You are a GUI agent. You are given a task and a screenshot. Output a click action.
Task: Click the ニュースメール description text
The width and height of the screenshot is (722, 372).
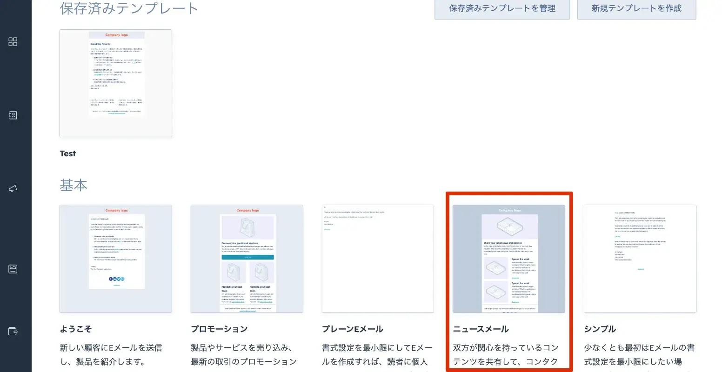506,357
